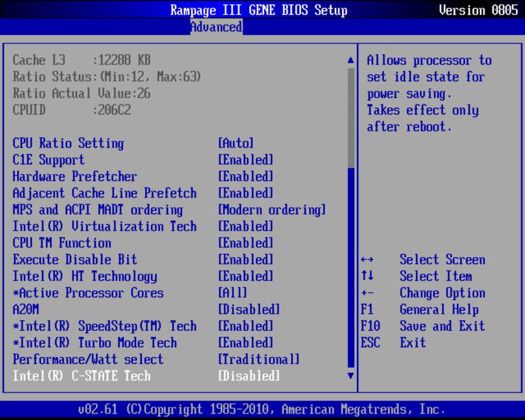Screen dimensions: 525x420
Task: Click the scrollbar down arrow
Action: [351, 376]
